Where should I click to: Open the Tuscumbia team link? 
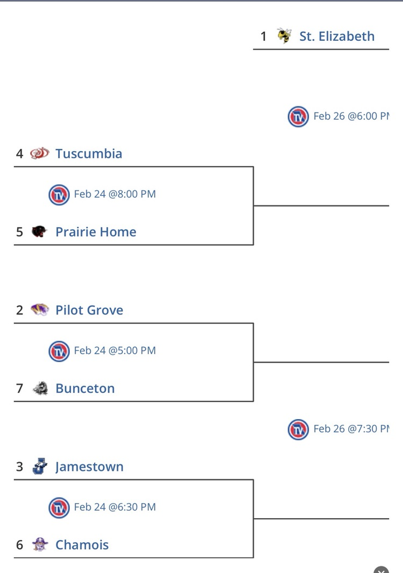point(88,153)
